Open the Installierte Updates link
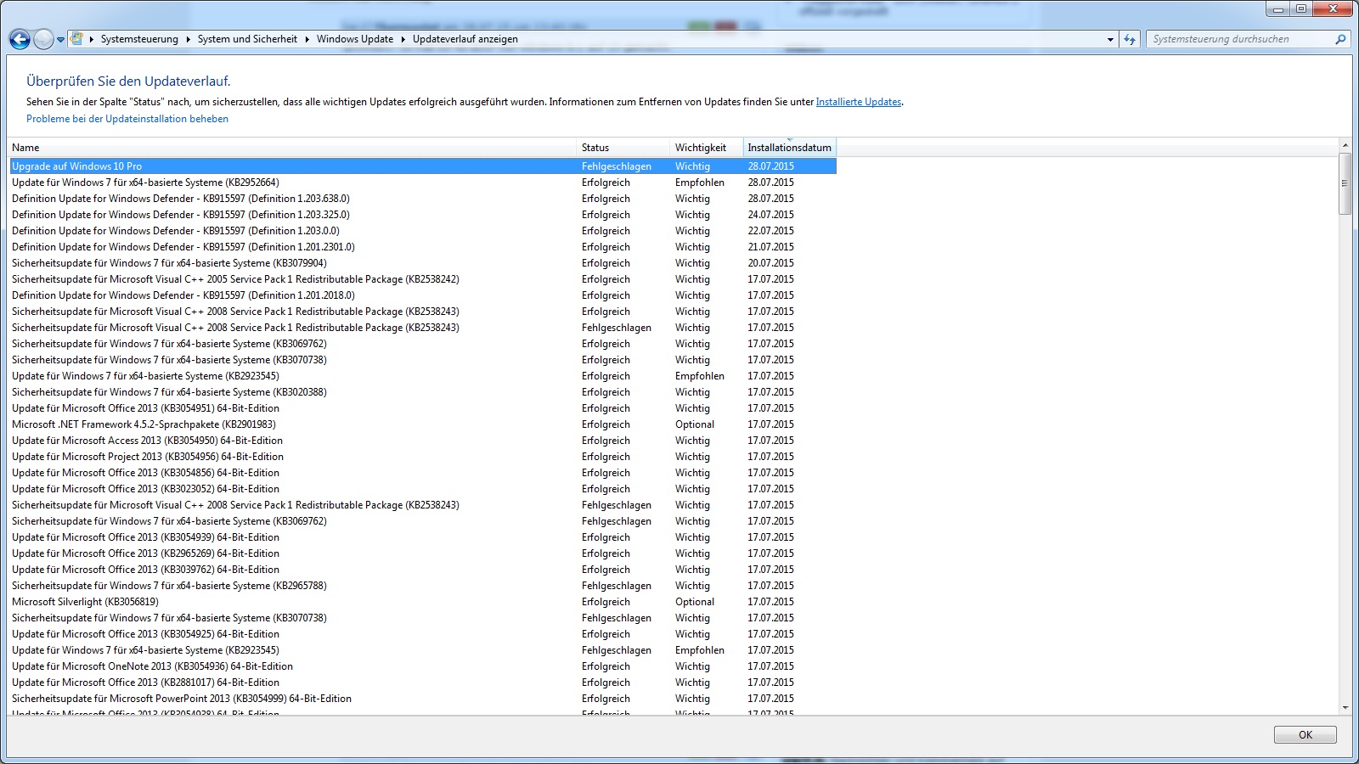 pyautogui.click(x=859, y=102)
